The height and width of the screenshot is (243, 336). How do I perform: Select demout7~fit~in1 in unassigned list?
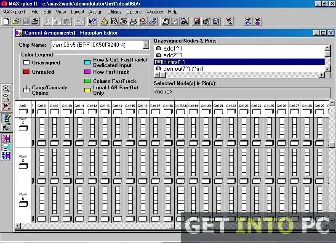[x=239, y=69]
